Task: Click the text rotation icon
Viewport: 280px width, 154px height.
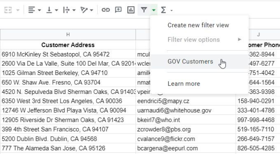Action: [x=84, y=10]
